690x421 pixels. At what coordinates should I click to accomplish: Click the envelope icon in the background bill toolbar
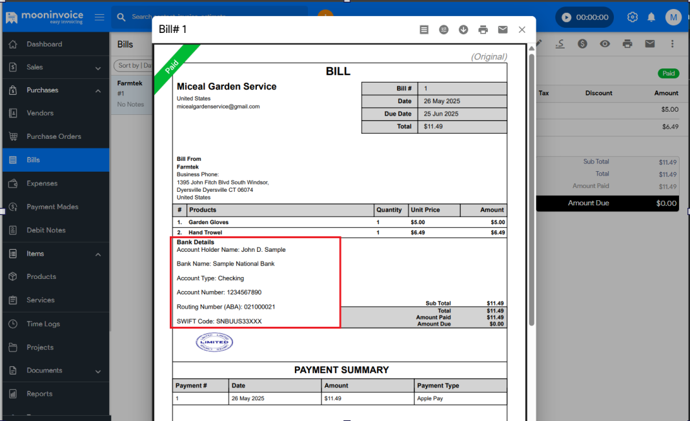click(x=650, y=44)
